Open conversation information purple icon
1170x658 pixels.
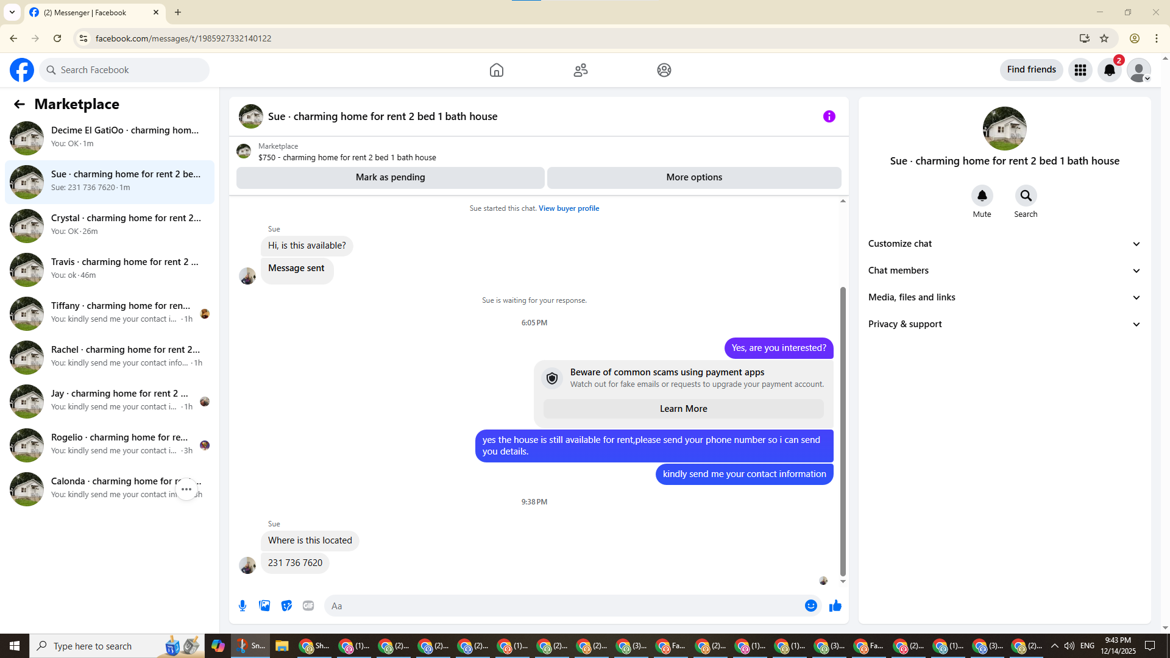(829, 116)
